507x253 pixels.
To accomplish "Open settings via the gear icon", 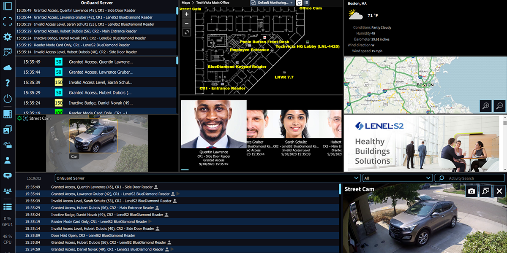I will [7, 37].
